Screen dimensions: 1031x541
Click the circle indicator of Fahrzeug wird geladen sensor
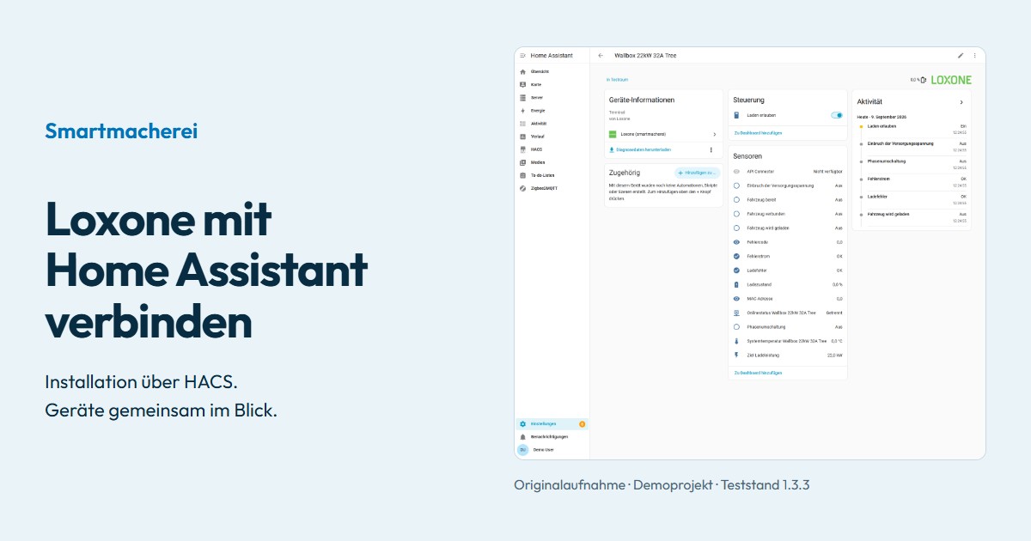pos(736,228)
